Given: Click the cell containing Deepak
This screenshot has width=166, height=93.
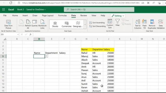Looking at the screenshot, I should [86, 63].
